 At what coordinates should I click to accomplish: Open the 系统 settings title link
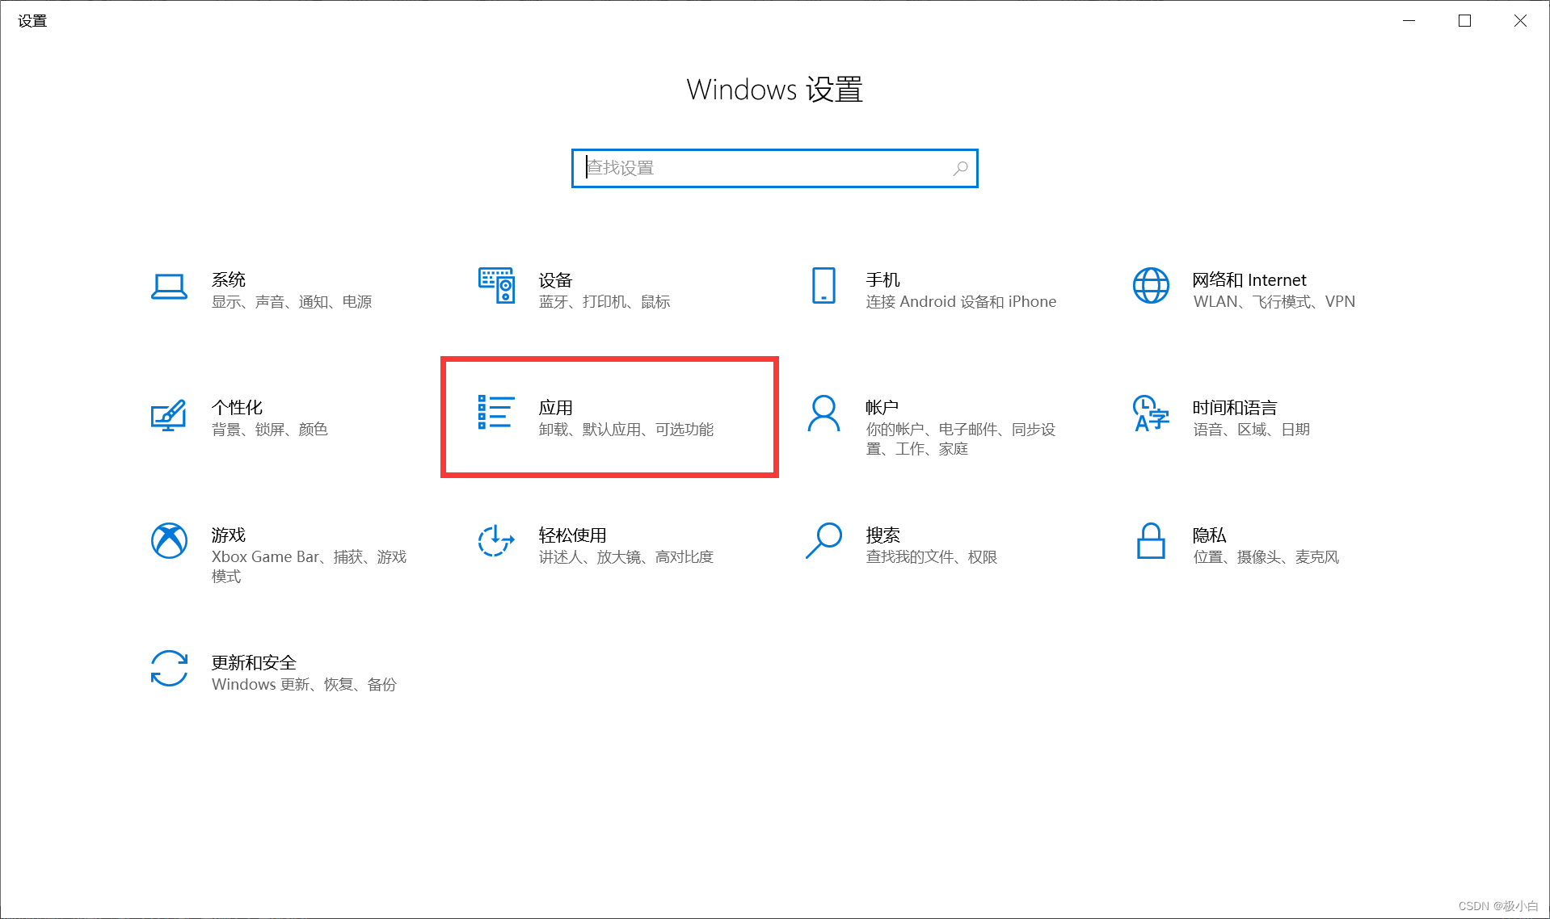[x=229, y=279]
